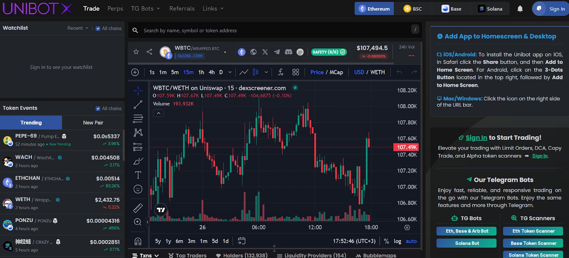569x258 pixels.
Task: Open the WBTC pair selector dropdown arrow
Action: pos(225,52)
